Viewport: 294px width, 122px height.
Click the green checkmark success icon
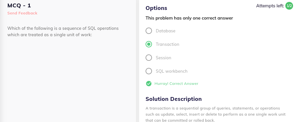(149, 84)
